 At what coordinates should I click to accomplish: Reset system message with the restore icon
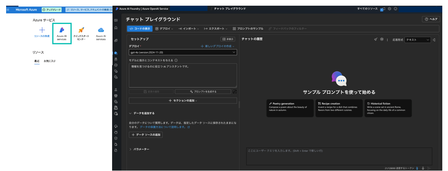(x=234, y=92)
